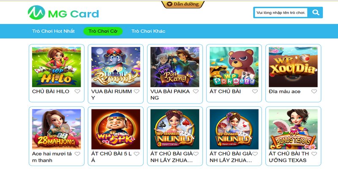Favorite ÁT CHỦ BÀI 5 LÁ heart

[136, 154]
